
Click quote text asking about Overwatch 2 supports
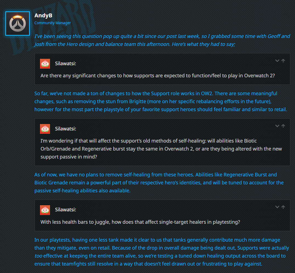click(x=158, y=76)
